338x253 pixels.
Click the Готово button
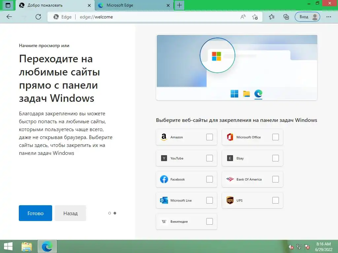tap(35, 213)
